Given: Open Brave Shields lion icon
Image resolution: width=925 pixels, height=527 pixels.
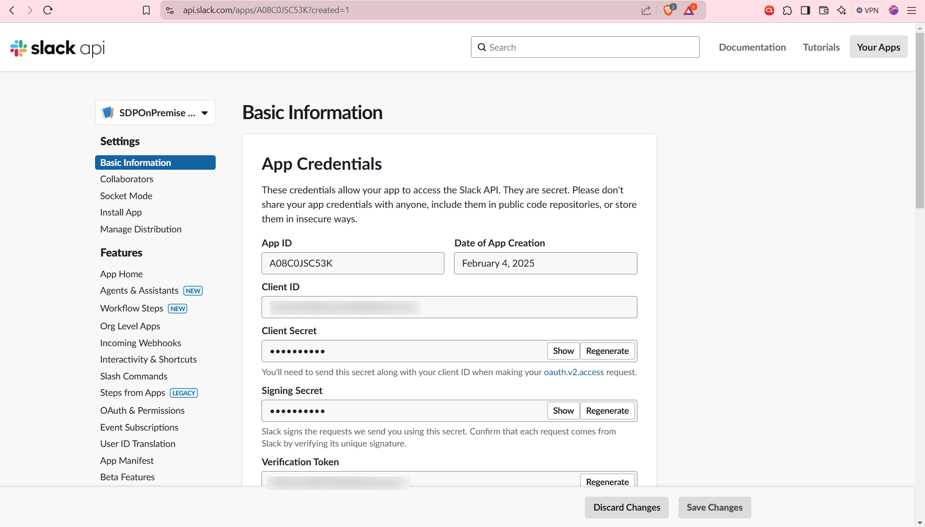Looking at the screenshot, I should point(668,10).
